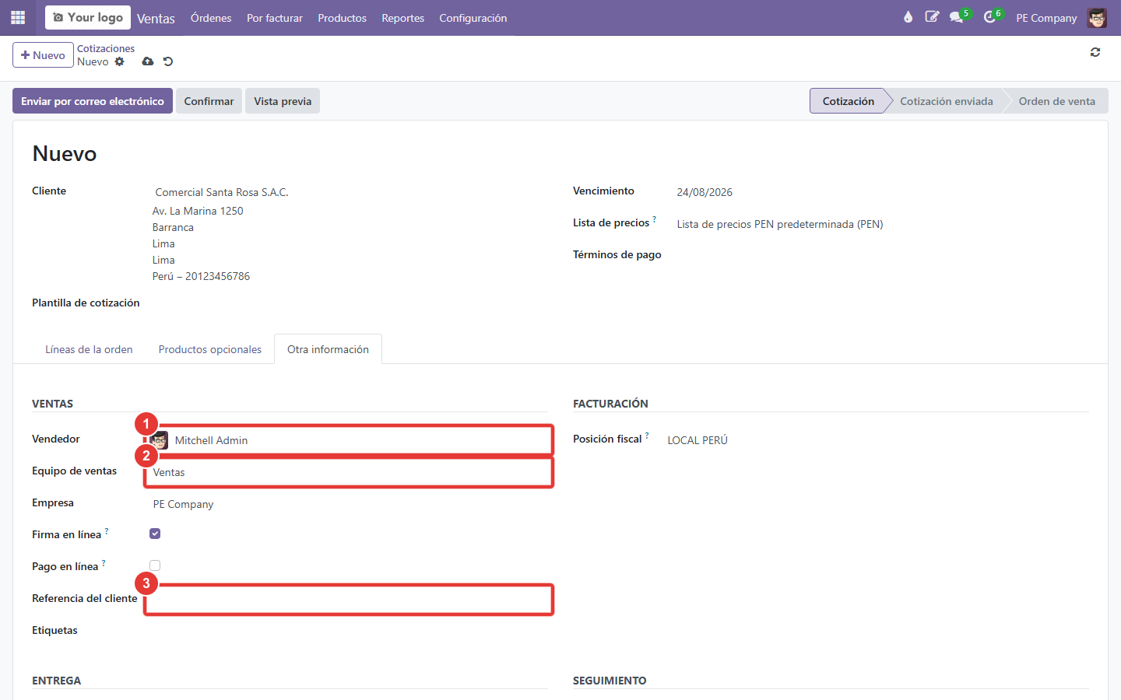Click the PE Company Empresa field value
This screenshot has height=700, width=1121.
pyautogui.click(x=183, y=504)
